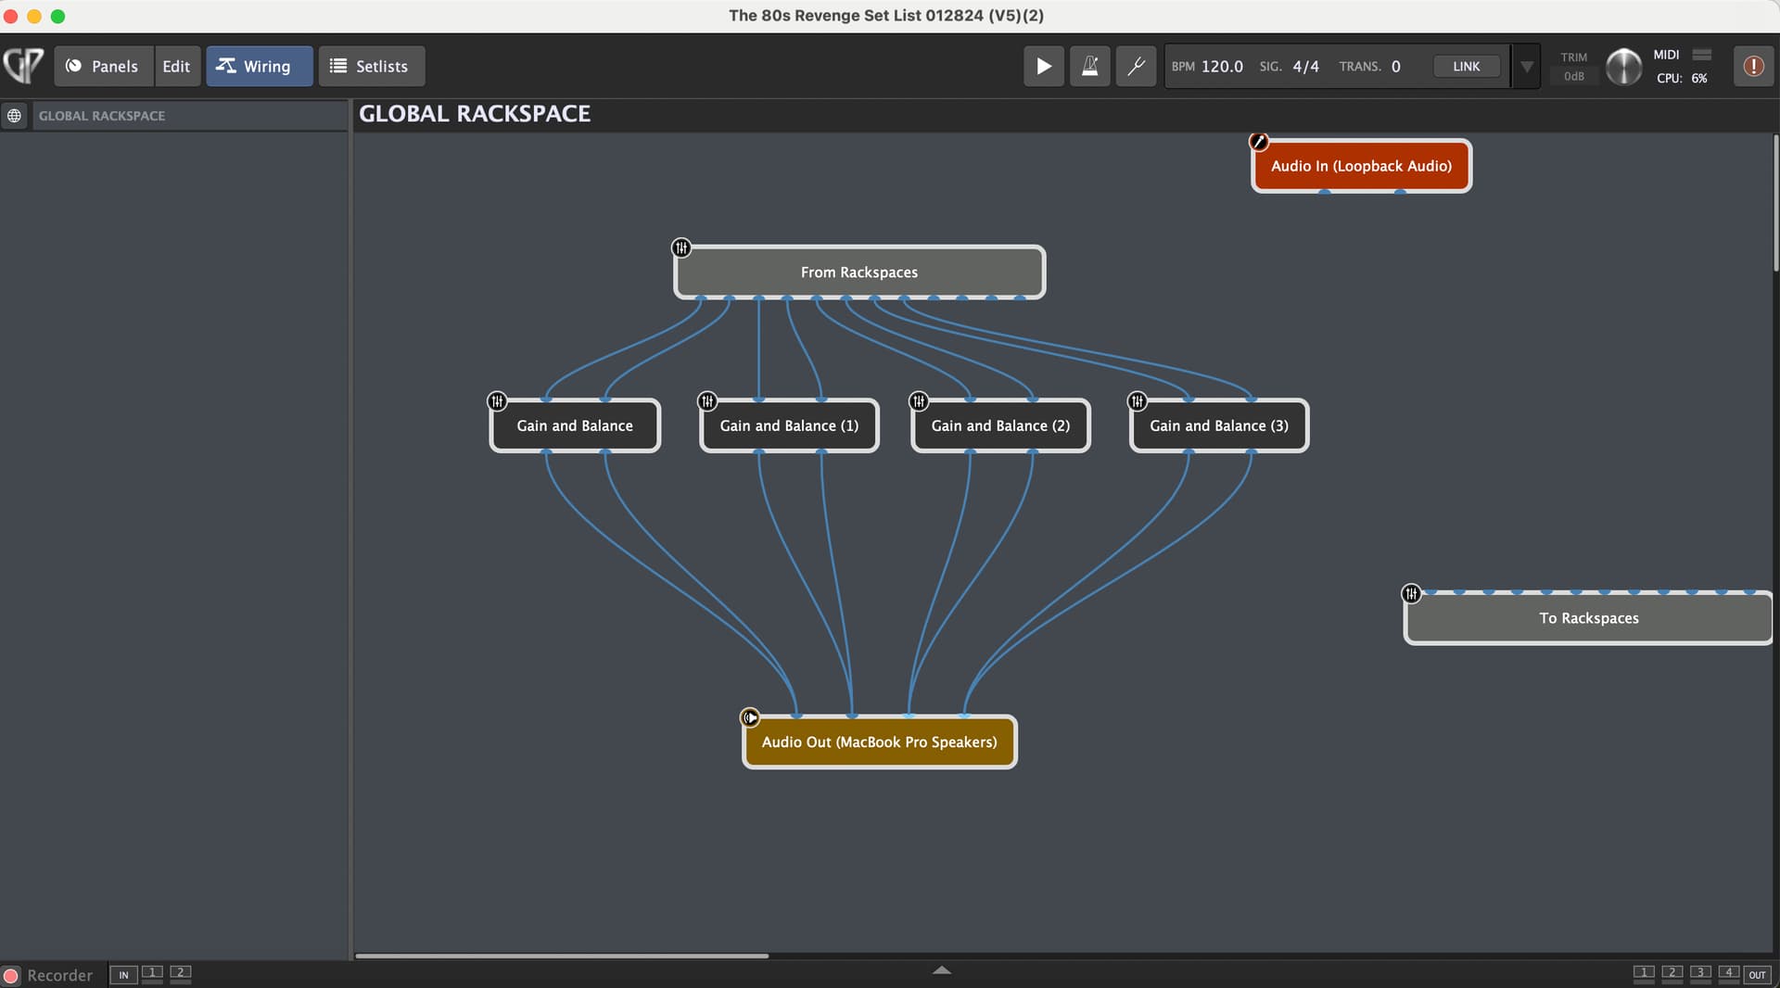Toggle the Recorder red record button
Viewport: 1780px width, 988px height.
click(x=11, y=975)
